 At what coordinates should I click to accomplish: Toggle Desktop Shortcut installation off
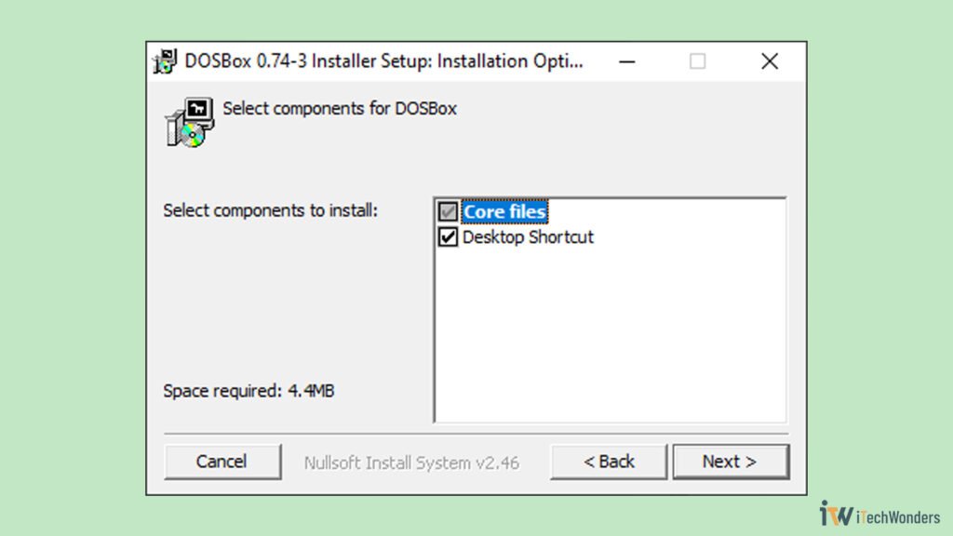(x=449, y=237)
